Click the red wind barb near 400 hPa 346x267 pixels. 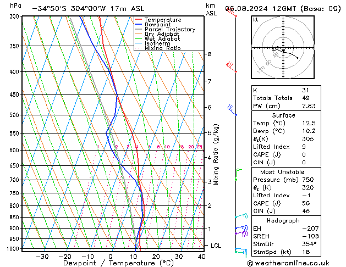tap(232, 68)
